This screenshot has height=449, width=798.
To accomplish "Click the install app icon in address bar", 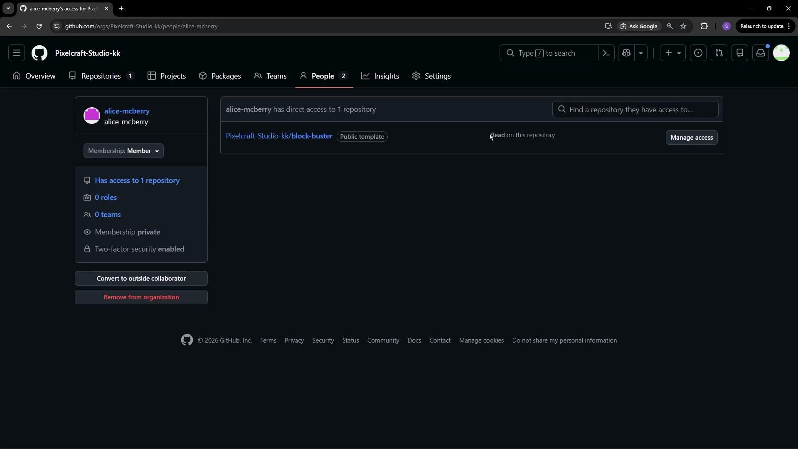I will [x=608, y=26].
